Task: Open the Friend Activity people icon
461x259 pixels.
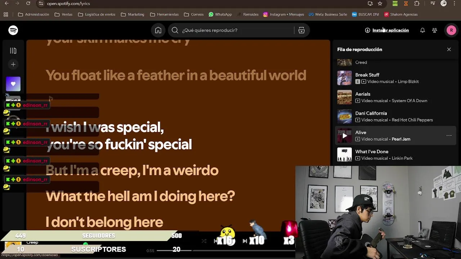Action: coord(435,30)
